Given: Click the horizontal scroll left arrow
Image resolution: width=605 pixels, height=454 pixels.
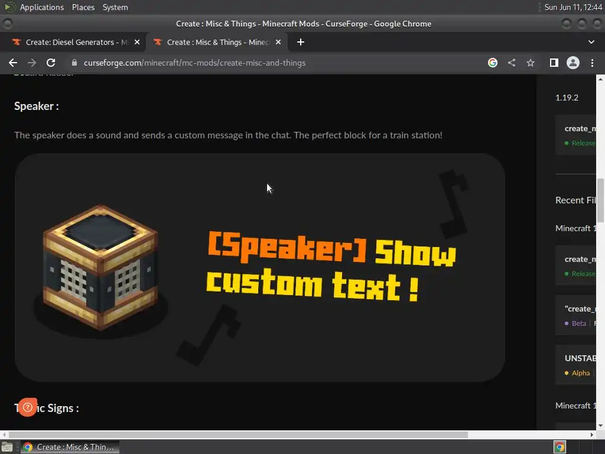Looking at the screenshot, I should pos(4,434).
